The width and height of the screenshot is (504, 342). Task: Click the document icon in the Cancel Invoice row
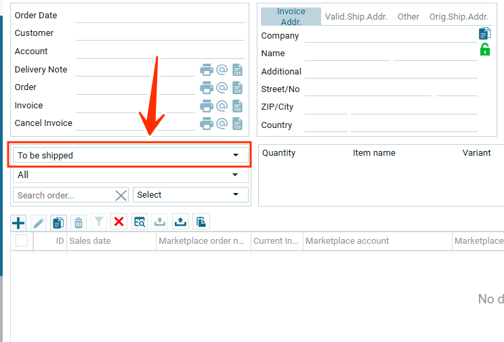click(x=237, y=123)
